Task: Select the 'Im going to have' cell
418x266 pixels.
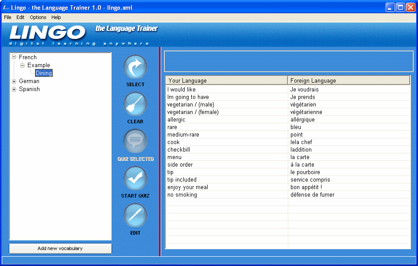Action: pyautogui.click(x=227, y=97)
